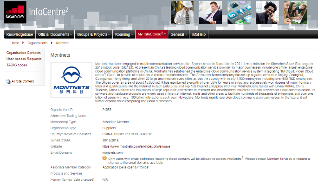318x185 pixels.
Task: Expand the Official Documents dropdown menu
Action: 55,34
